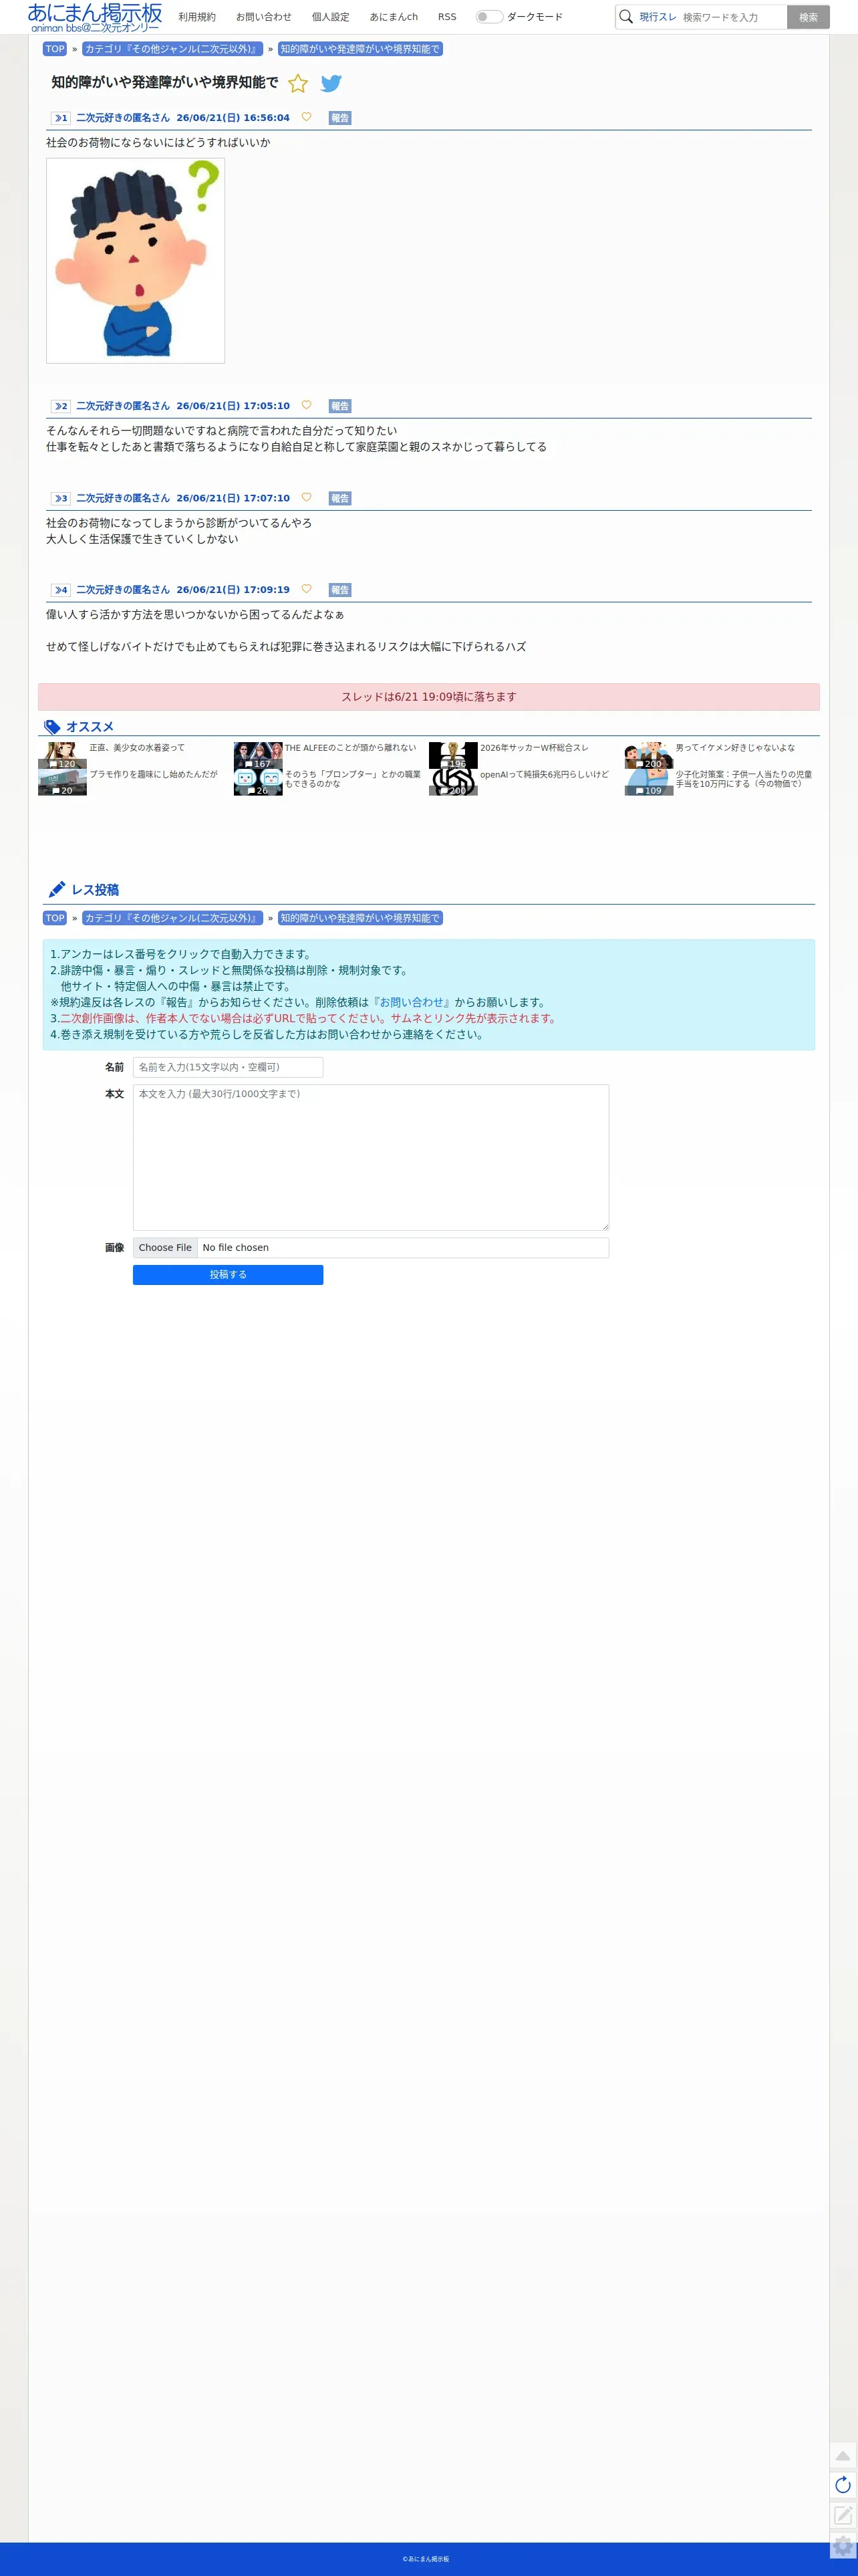The height and width of the screenshot is (2576, 858).
Task: Focus the 名前 name input field
Action: point(228,1067)
